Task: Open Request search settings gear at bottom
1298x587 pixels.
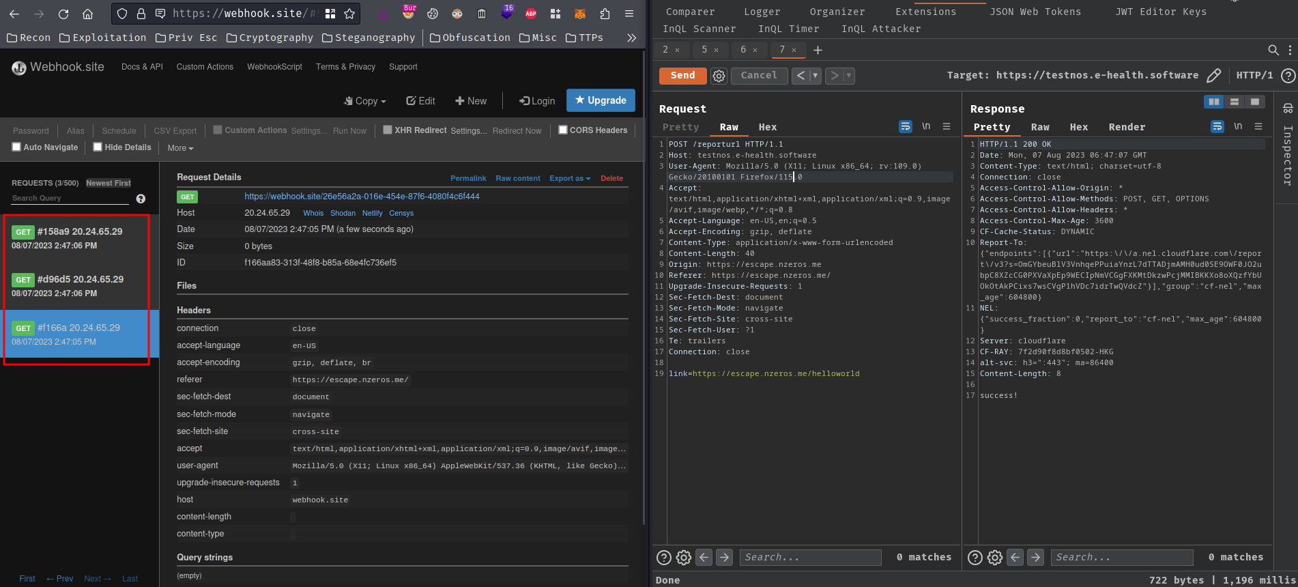Action: coord(684,558)
